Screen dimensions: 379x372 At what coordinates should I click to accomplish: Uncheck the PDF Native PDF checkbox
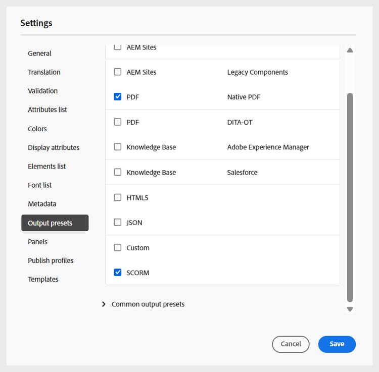click(x=118, y=97)
